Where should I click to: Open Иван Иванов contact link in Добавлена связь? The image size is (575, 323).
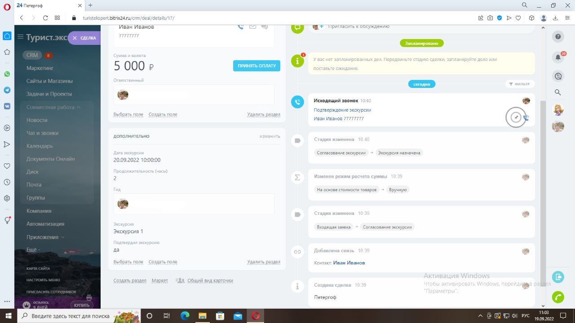(349, 263)
